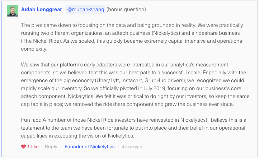Click the word 'complexity.' ending first paragraph
The width and height of the screenshot is (259, 158).
(34, 49)
